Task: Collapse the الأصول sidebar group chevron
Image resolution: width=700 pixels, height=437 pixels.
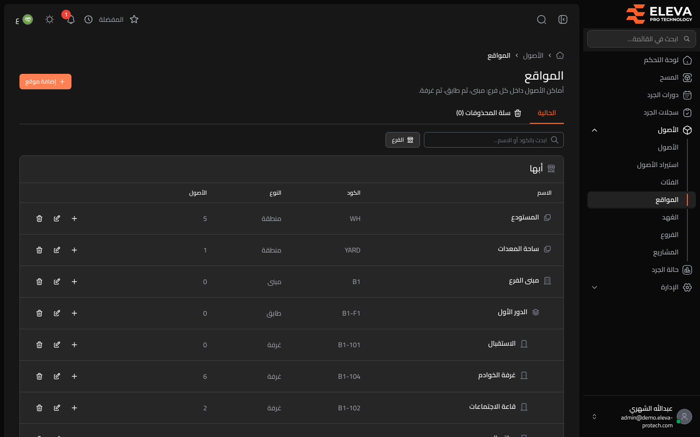Action: 595,130
